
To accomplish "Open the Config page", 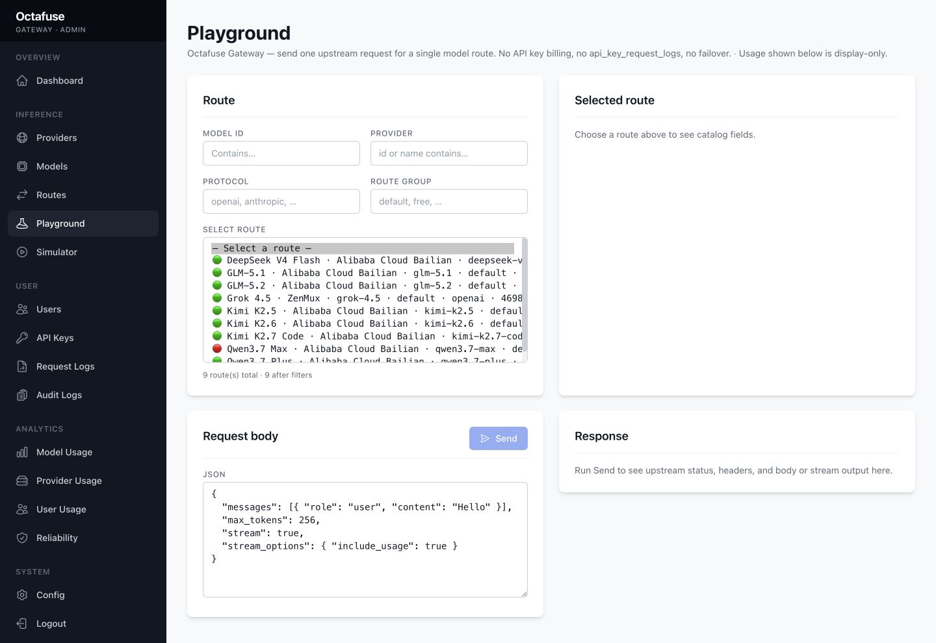I will (x=83, y=595).
